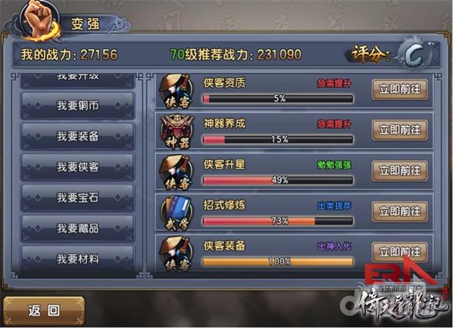Click the 侠客 icon for 侠客升星

point(176,172)
